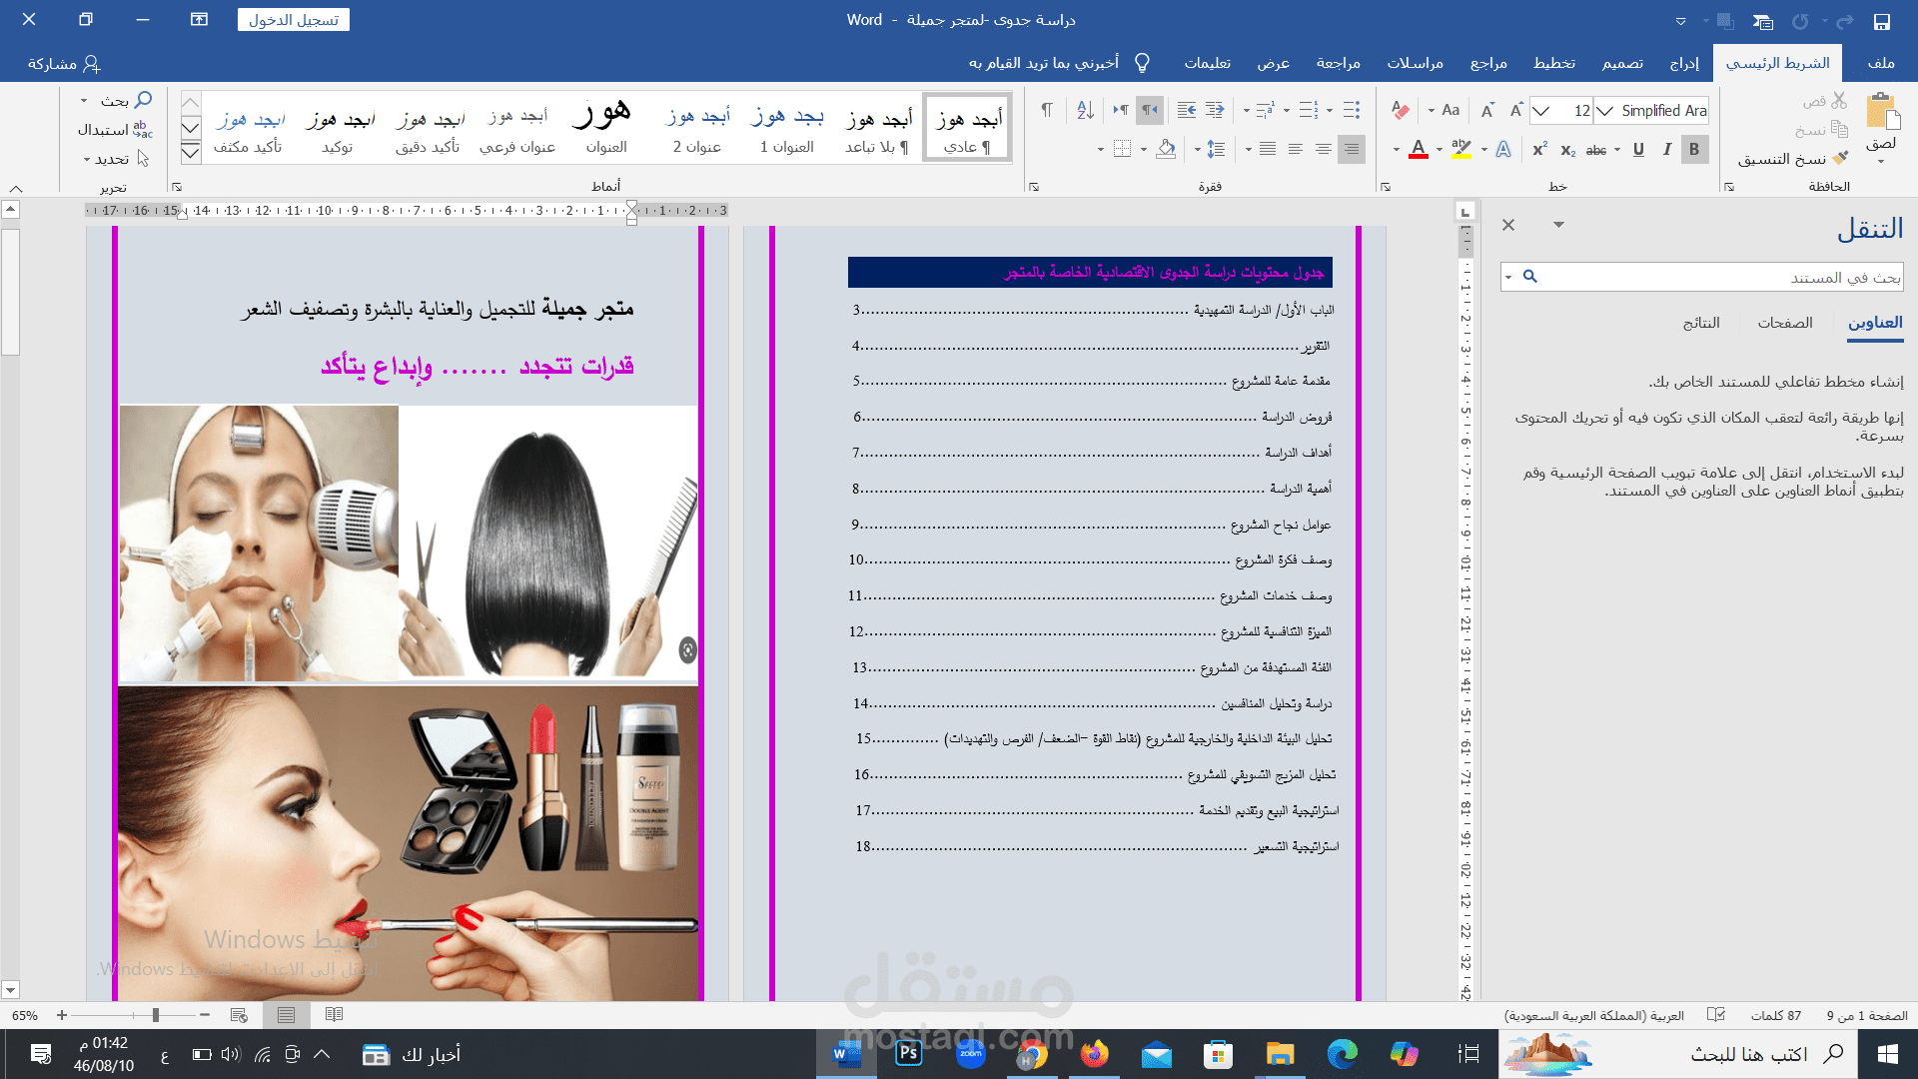Click the Replace (استبدال) icon
The image size is (1918, 1079).
pyautogui.click(x=143, y=130)
